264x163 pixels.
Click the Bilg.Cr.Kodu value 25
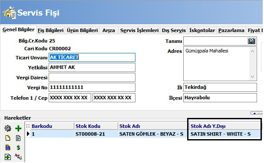pos(52,41)
